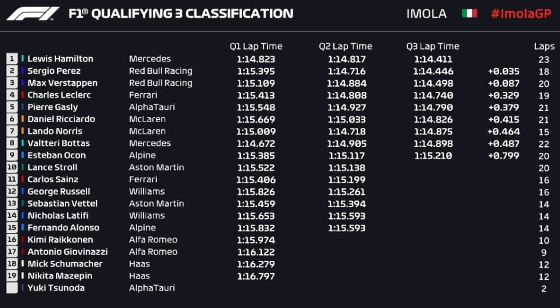Click the IMOLA circuit label

click(427, 14)
